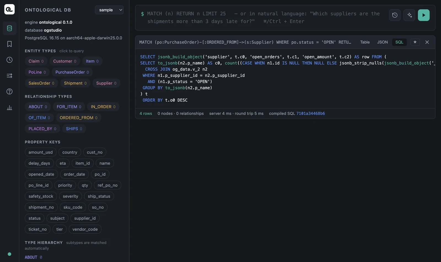
Task: Select the SHIPS relationship chip
Action: 74,129
